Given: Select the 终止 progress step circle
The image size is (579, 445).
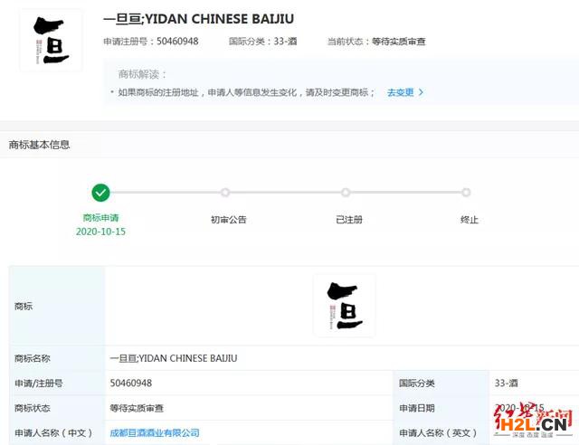Looking at the screenshot, I should [x=466, y=193].
